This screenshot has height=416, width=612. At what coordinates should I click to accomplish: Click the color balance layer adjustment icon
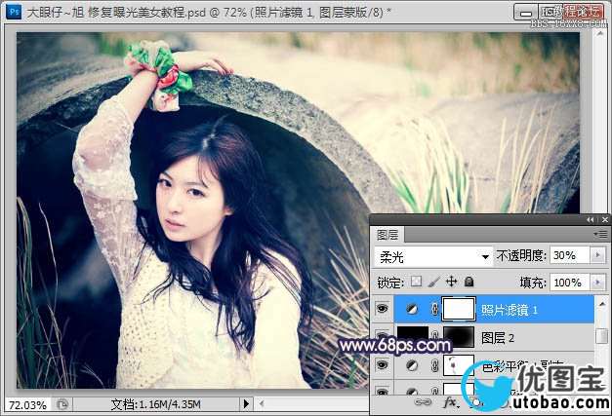click(x=411, y=365)
